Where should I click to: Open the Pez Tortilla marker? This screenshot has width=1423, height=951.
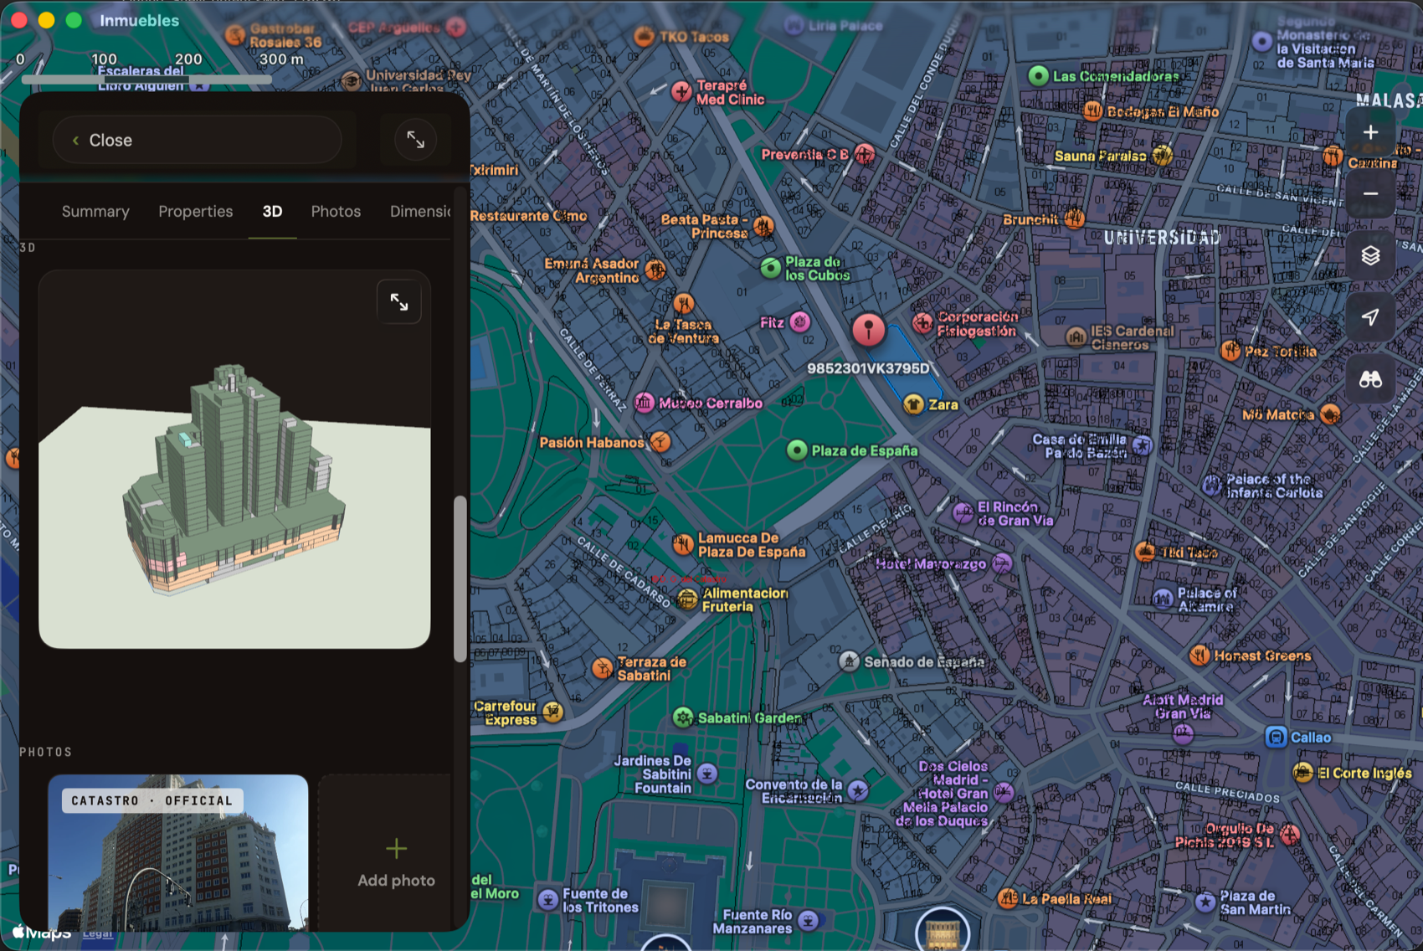[1230, 352]
